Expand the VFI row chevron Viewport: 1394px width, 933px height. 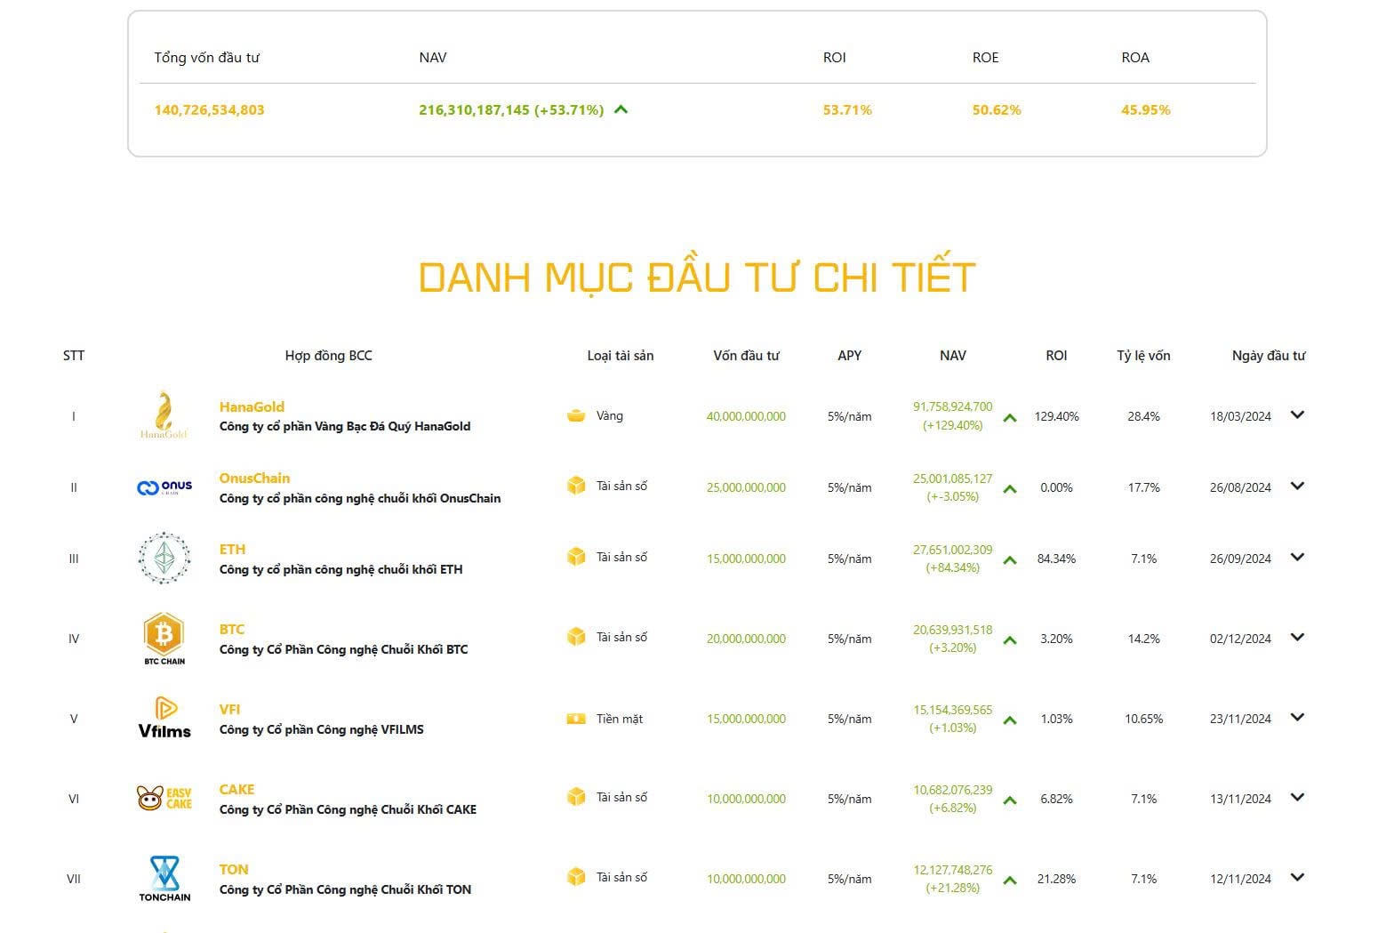click(x=1297, y=718)
